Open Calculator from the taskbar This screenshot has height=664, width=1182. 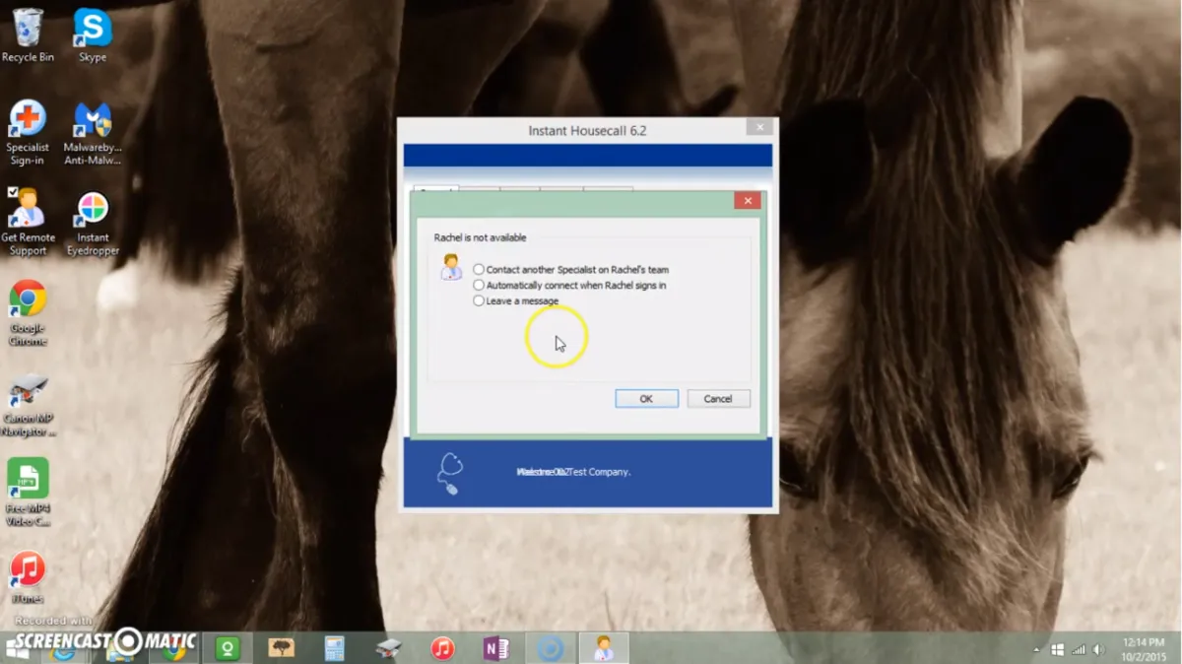coord(335,648)
